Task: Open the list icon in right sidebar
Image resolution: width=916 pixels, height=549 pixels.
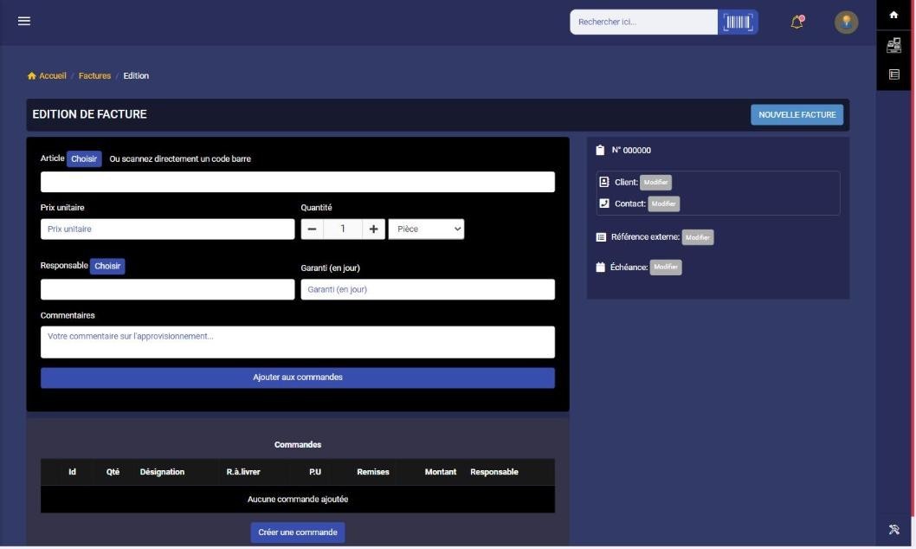Action: [893, 74]
